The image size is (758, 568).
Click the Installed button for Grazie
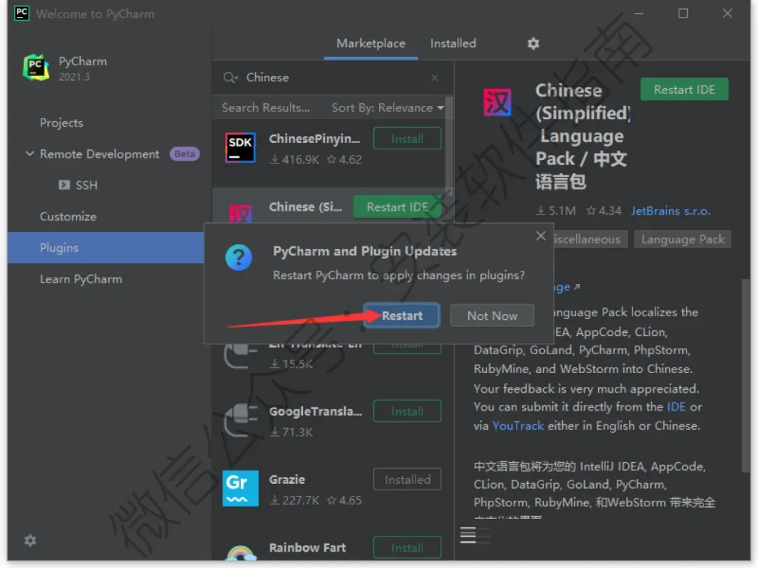coord(406,480)
